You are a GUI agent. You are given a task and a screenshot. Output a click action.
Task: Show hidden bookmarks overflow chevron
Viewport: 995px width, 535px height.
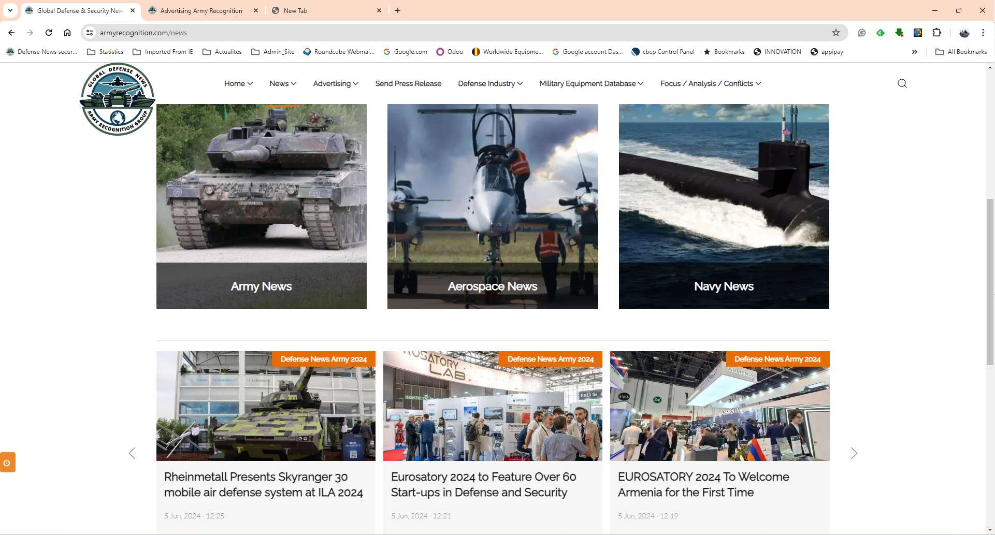point(914,52)
